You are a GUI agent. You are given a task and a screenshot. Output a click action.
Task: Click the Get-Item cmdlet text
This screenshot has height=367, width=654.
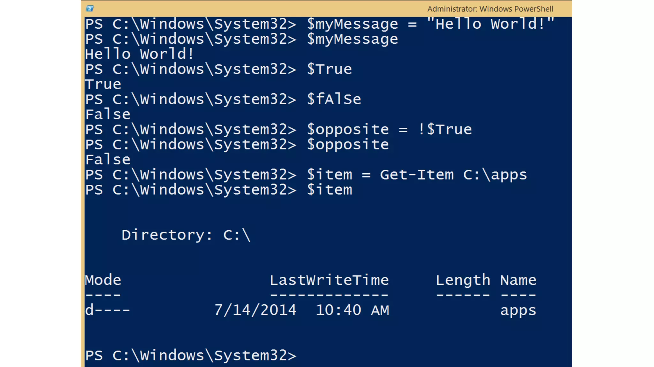[x=416, y=175]
